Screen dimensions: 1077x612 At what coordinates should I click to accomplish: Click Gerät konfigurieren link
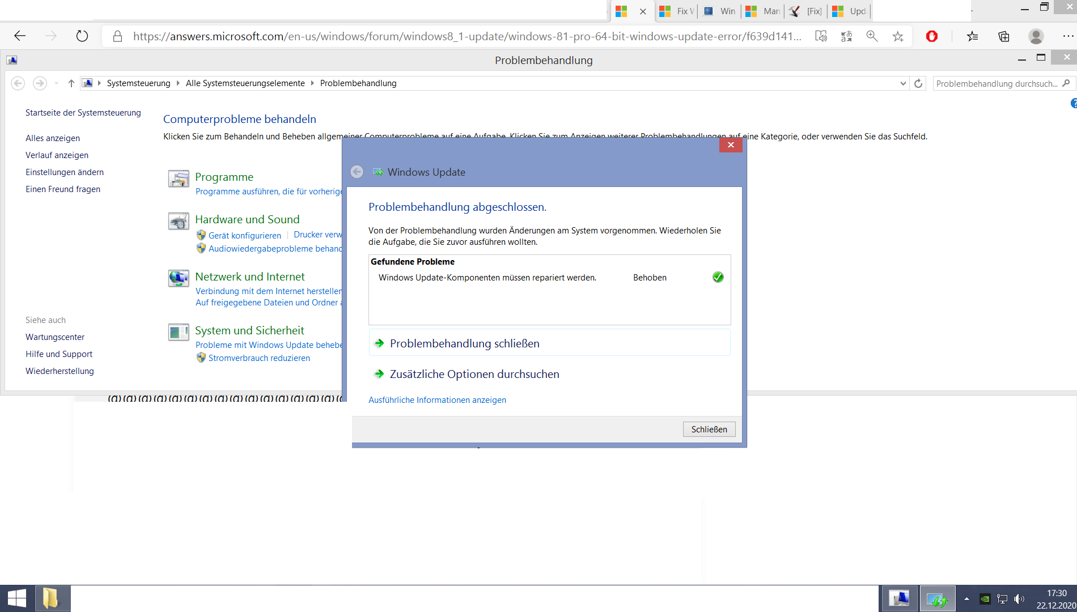tap(245, 235)
